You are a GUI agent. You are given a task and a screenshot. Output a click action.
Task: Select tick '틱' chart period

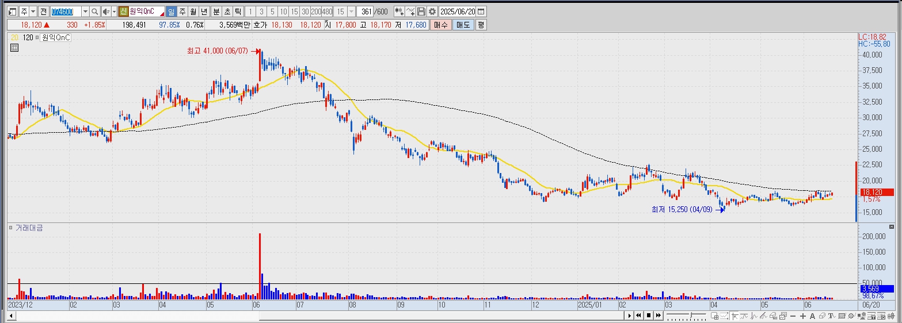point(238,11)
